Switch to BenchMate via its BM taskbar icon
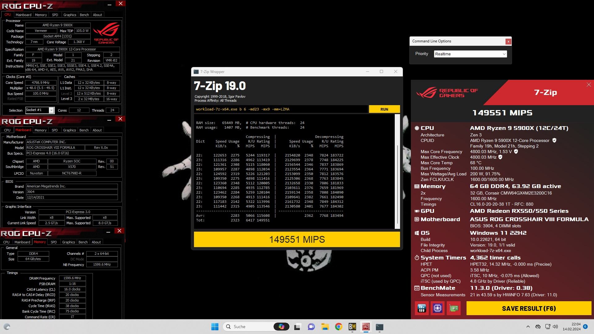The image size is (594, 334). click(352, 327)
